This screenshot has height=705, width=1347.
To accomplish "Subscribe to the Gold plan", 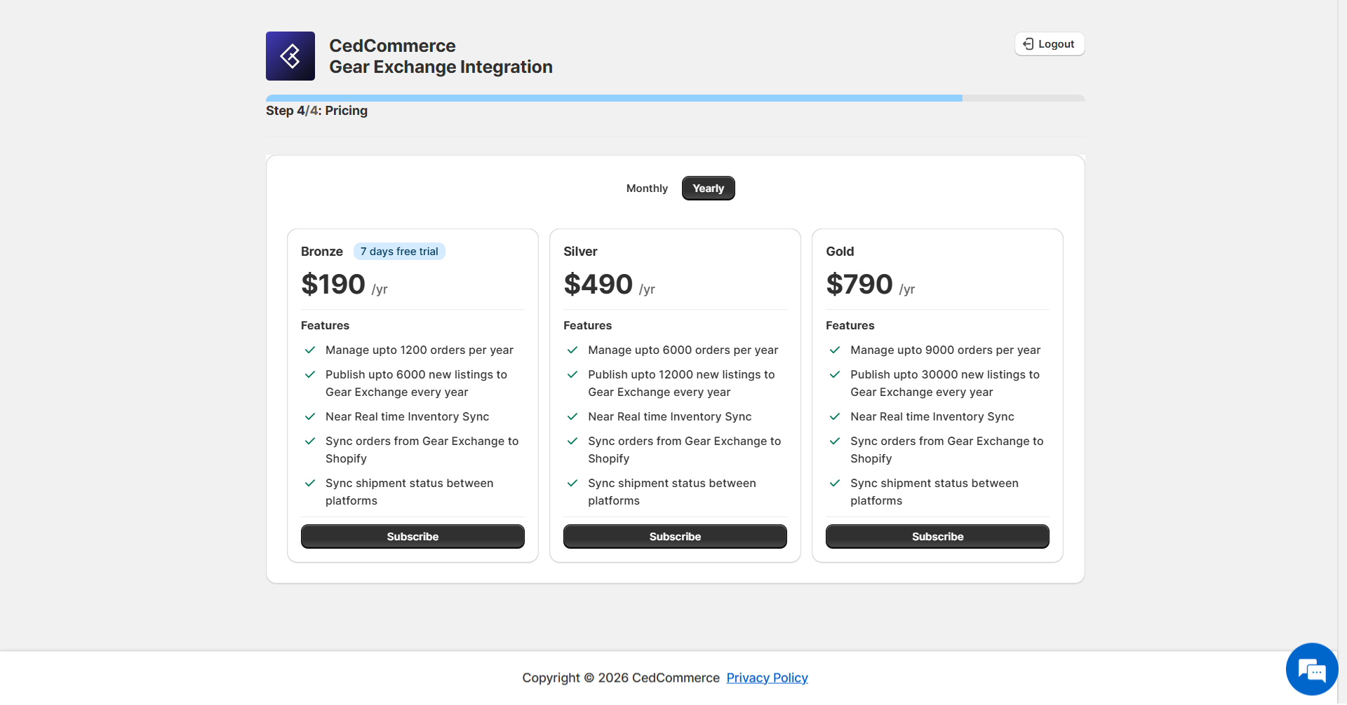I will tap(937, 536).
